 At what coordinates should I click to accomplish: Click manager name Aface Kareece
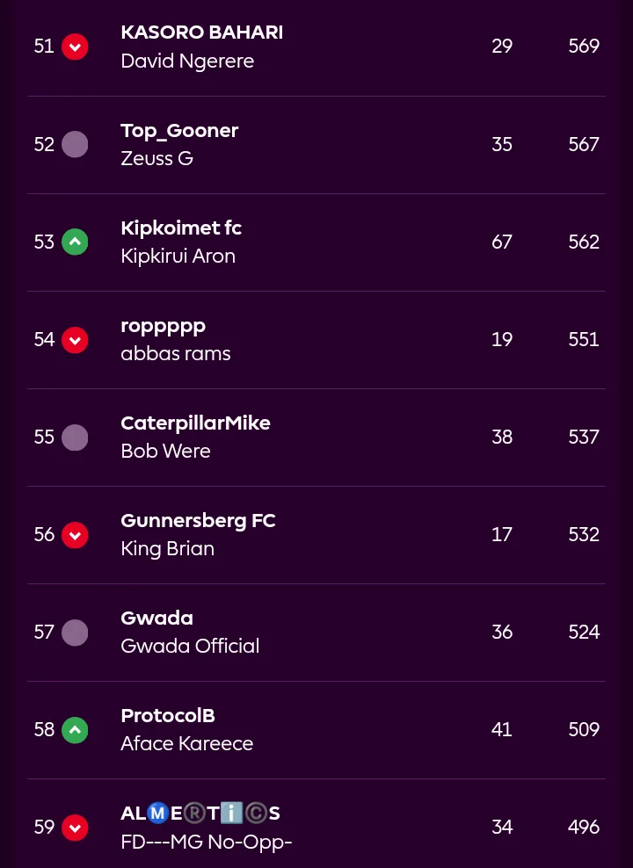click(x=186, y=743)
